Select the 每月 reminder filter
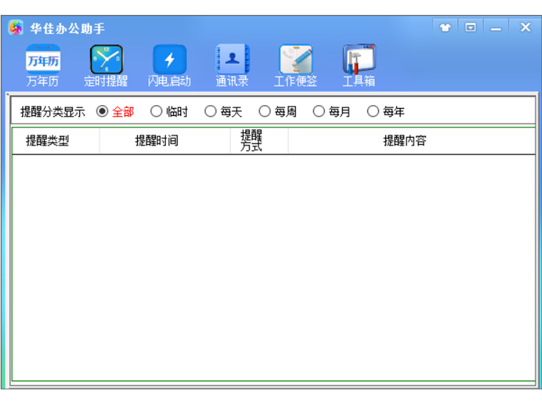The height and width of the screenshot is (407, 542). (331, 111)
